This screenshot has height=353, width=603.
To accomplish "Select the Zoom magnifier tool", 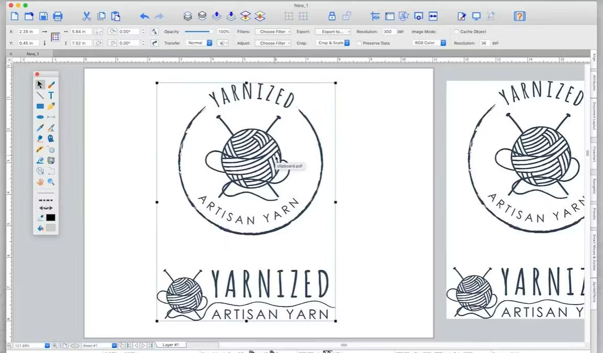I will tap(51, 181).
